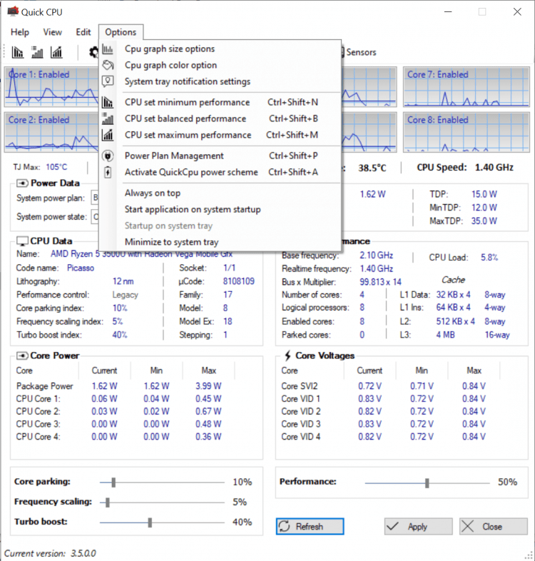Open Cpu graph color option
The width and height of the screenshot is (535, 561).
point(170,66)
